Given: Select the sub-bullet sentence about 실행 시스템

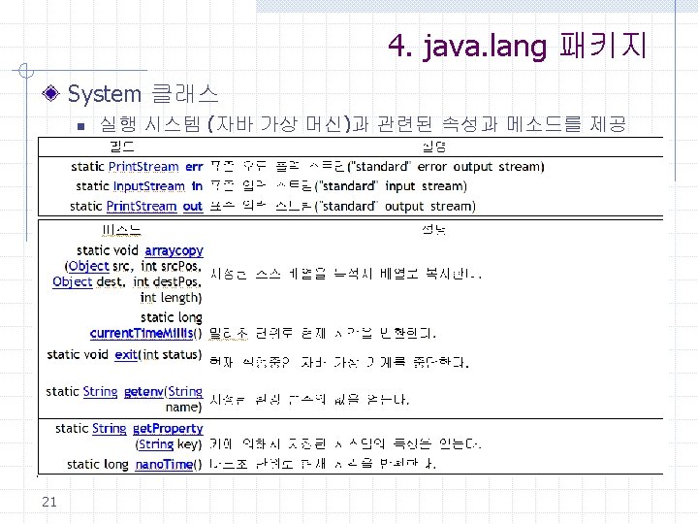Looking at the screenshot, I should point(364,124).
